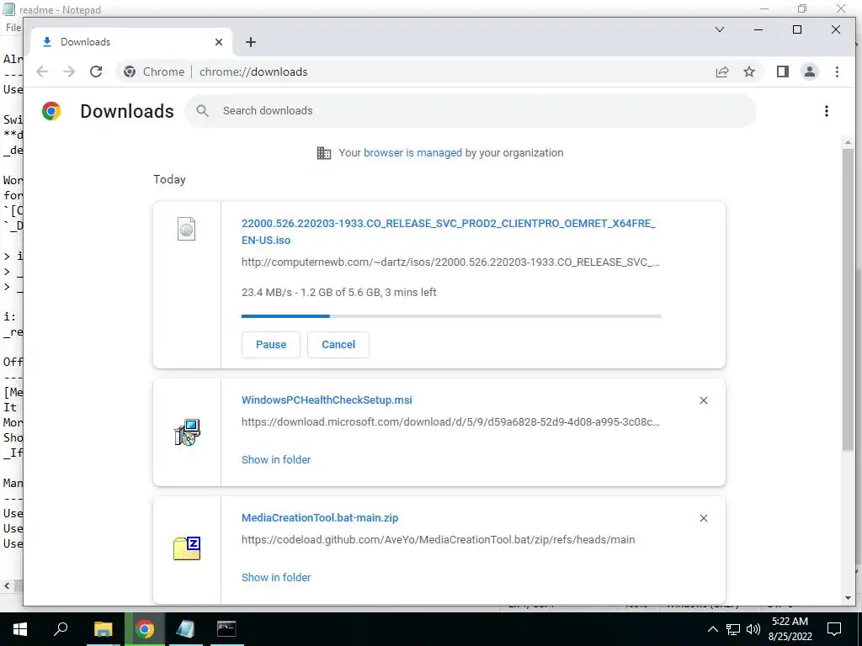The width and height of the screenshot is (862, 646).
Task: Click the download.microsoft.com source URL
Action: click(450, 422)
